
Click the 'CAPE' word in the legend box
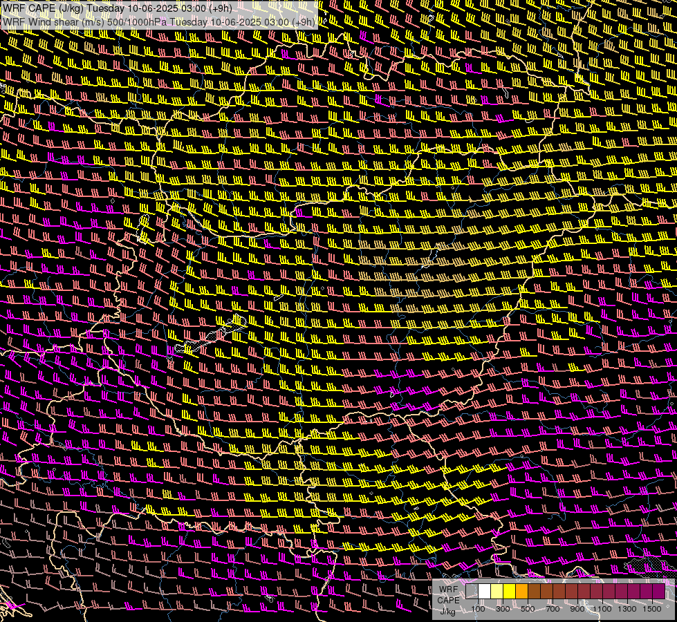[x=448, y=601]
